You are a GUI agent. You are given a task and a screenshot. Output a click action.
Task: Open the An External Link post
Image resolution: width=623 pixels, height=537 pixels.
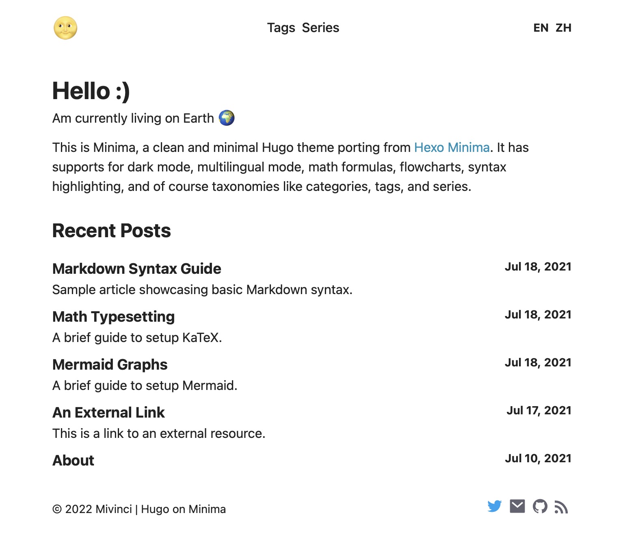(x=108, y=413)
